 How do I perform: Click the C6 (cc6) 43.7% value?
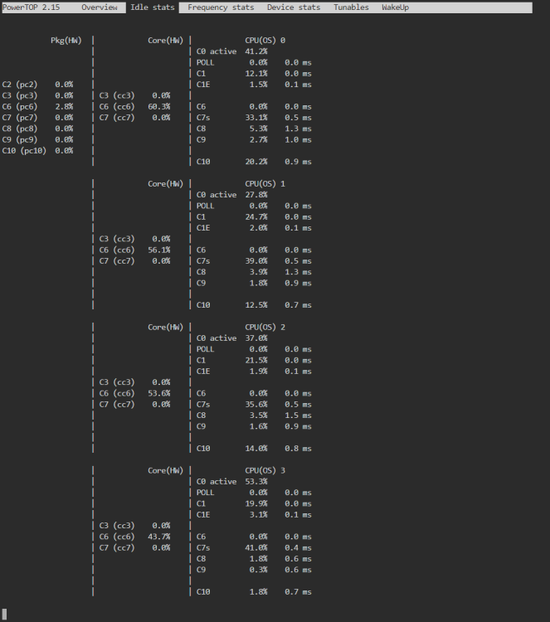tap(159, 537)
